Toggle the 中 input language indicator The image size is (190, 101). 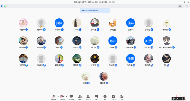coord(173,99)
